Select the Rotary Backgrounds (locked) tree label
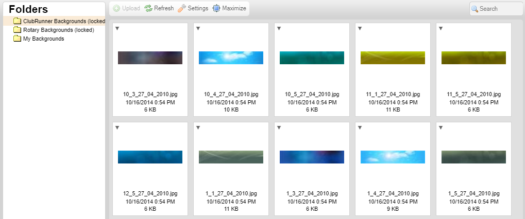This screenshot has width=525, height=219. (58, 30)
